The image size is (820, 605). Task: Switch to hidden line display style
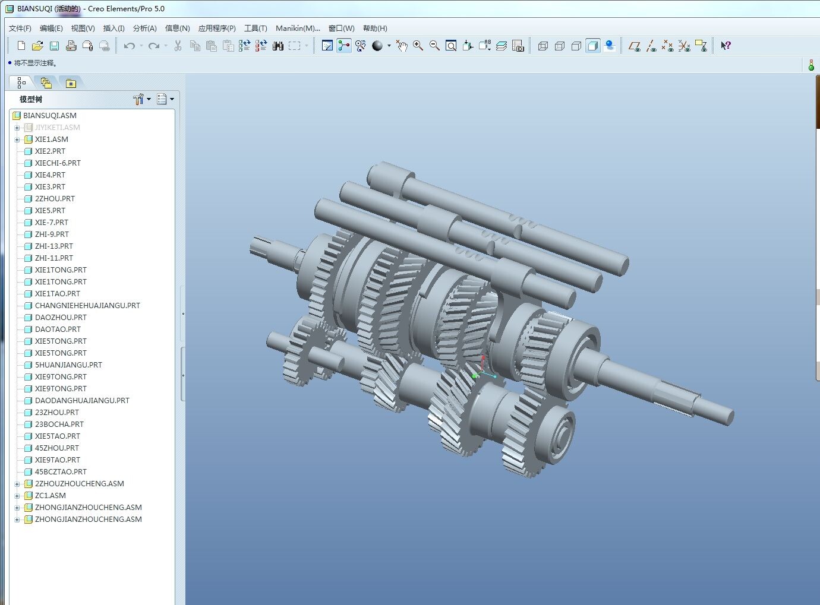[x=559, y=46]
